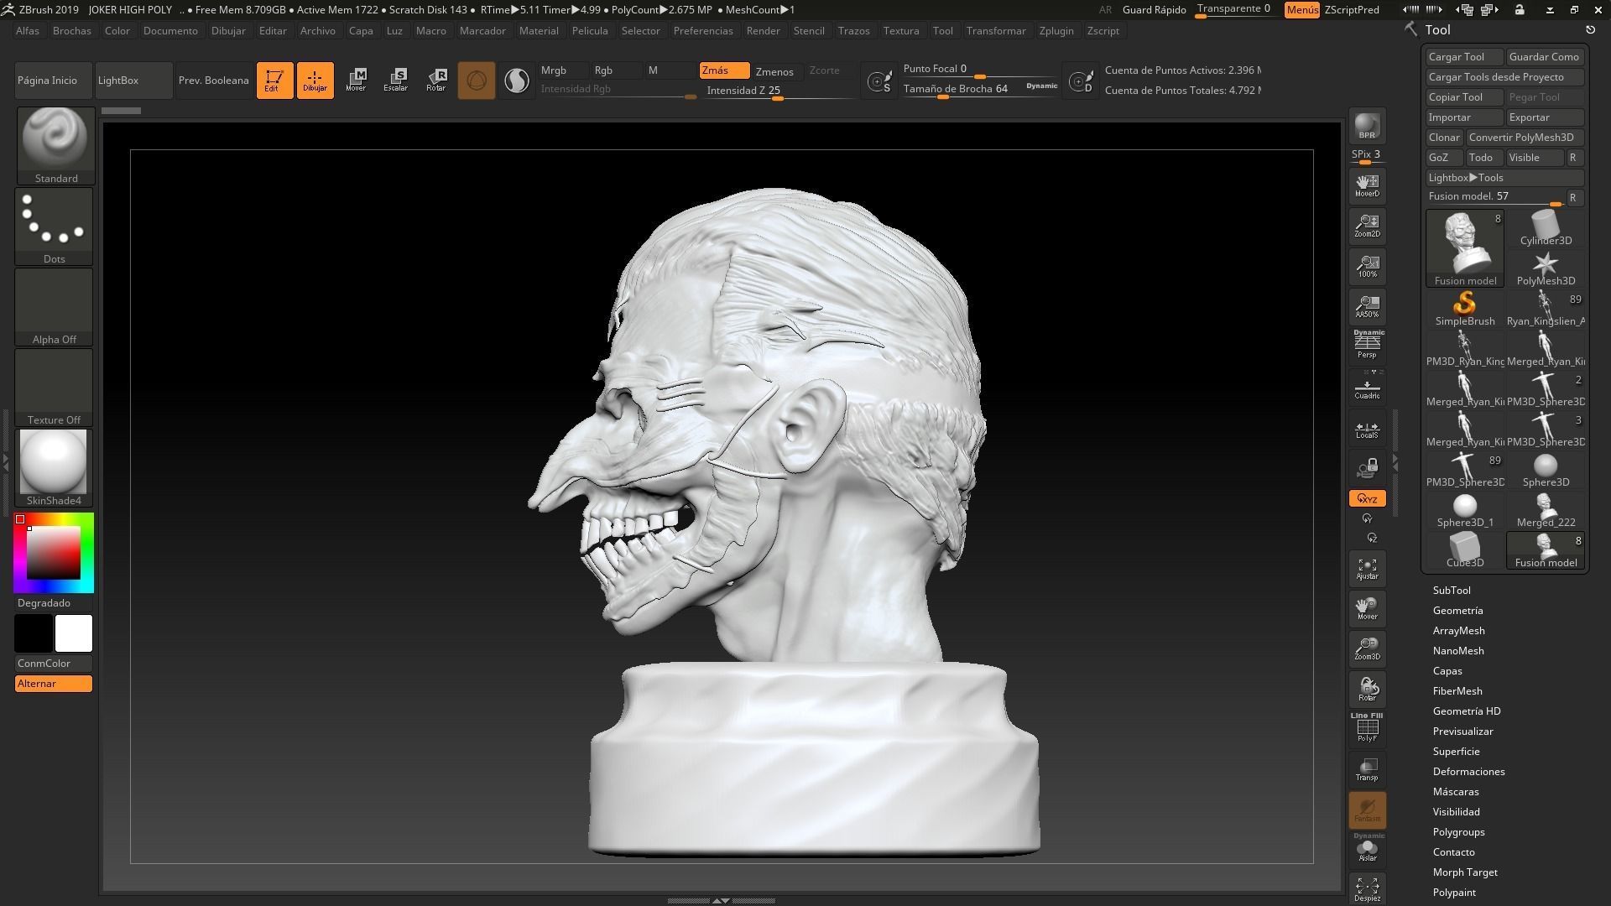Click the LocalS local symmetry icon

(1367, 430)
